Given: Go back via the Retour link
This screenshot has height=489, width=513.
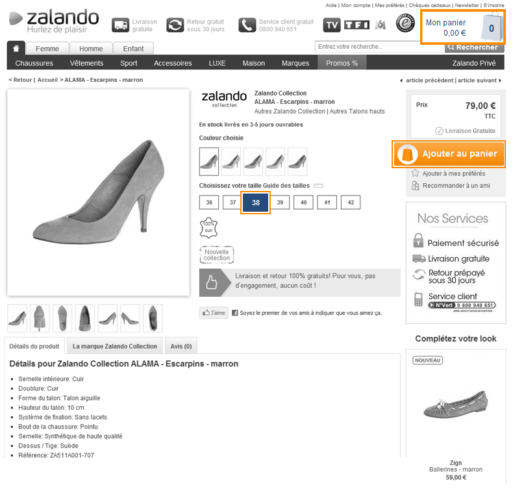Looking at the screenshot, I should [x=21, y=80].
